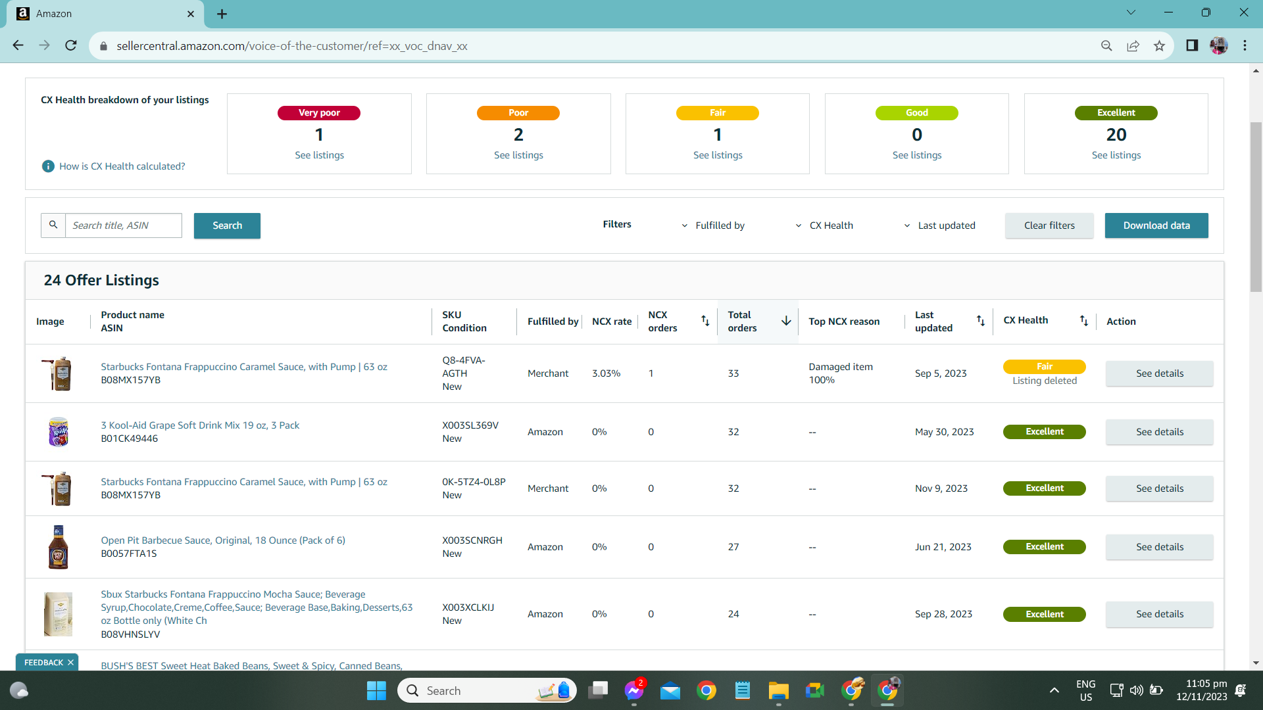Screen dimensions: 1263x710
Task: Sort by the Total orders down arrow
Action: (x=786, y=321)
